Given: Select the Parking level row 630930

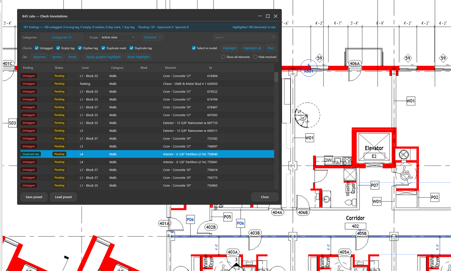Looking at the screenshot, I should [147, 84].
